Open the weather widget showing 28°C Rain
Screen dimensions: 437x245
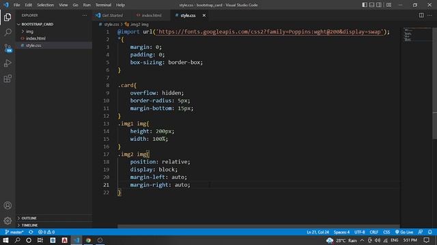(x=341, y=240)
